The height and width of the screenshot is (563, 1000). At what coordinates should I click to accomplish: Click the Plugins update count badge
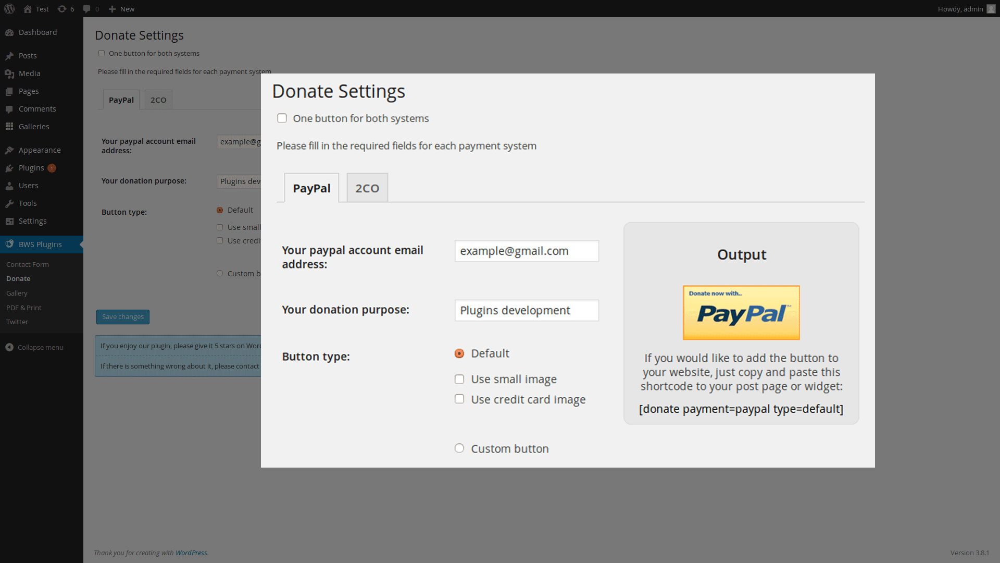coord(52,168)
